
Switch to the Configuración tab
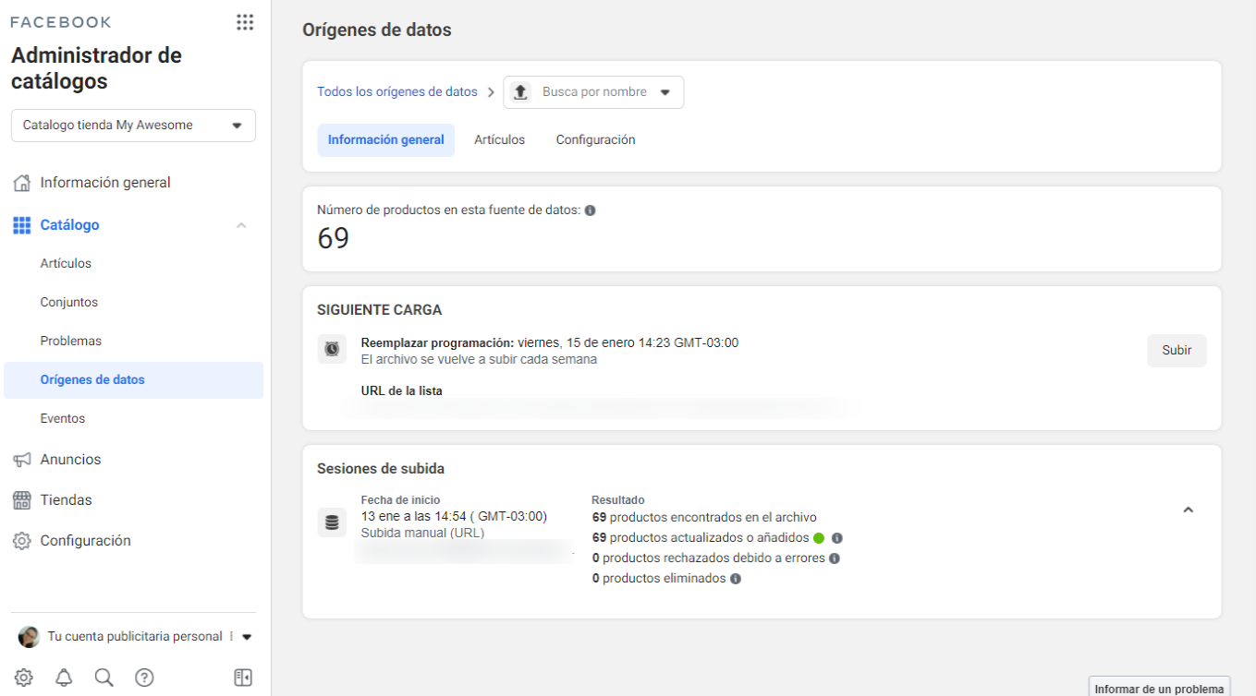[x=596, y=140]
